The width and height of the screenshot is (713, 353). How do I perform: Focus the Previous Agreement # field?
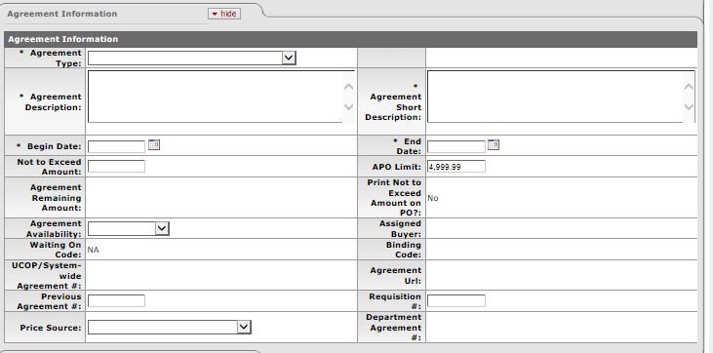pos(116,300)
